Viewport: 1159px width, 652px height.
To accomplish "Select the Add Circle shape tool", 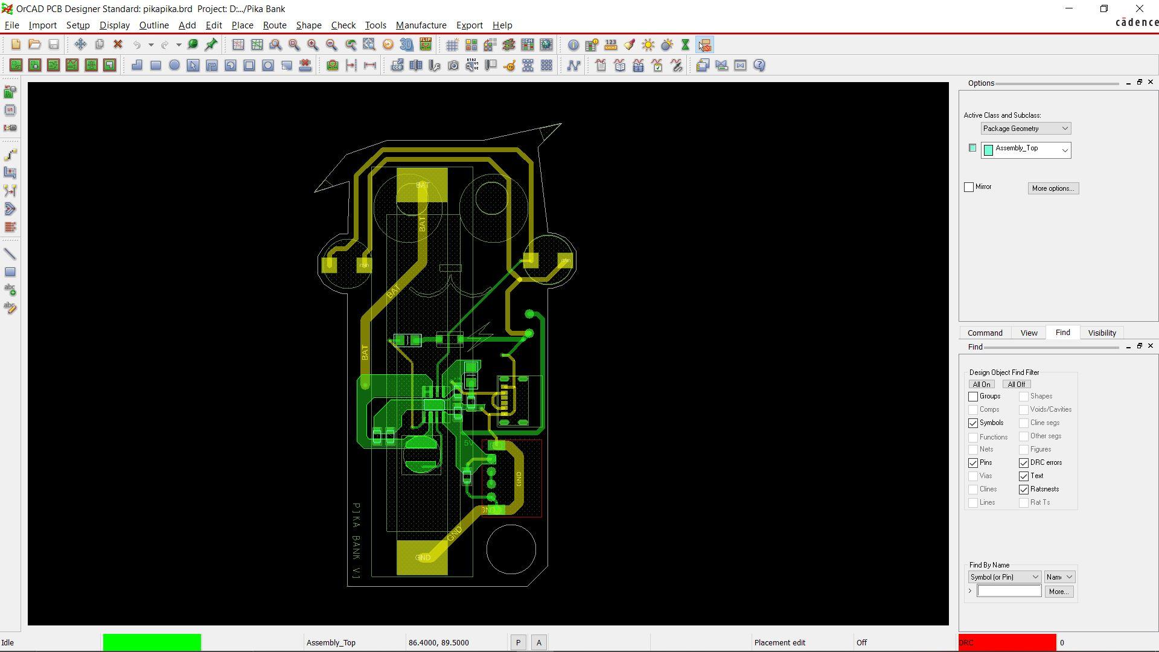I will point(174,65).
